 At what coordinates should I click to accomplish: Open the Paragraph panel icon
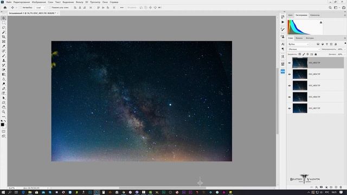tap(282, 49)
